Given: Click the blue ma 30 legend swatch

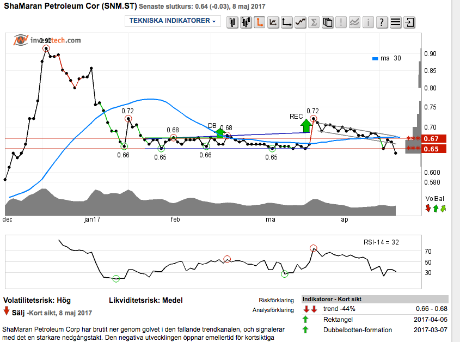Looking at the screenshot, I should 376,58.
